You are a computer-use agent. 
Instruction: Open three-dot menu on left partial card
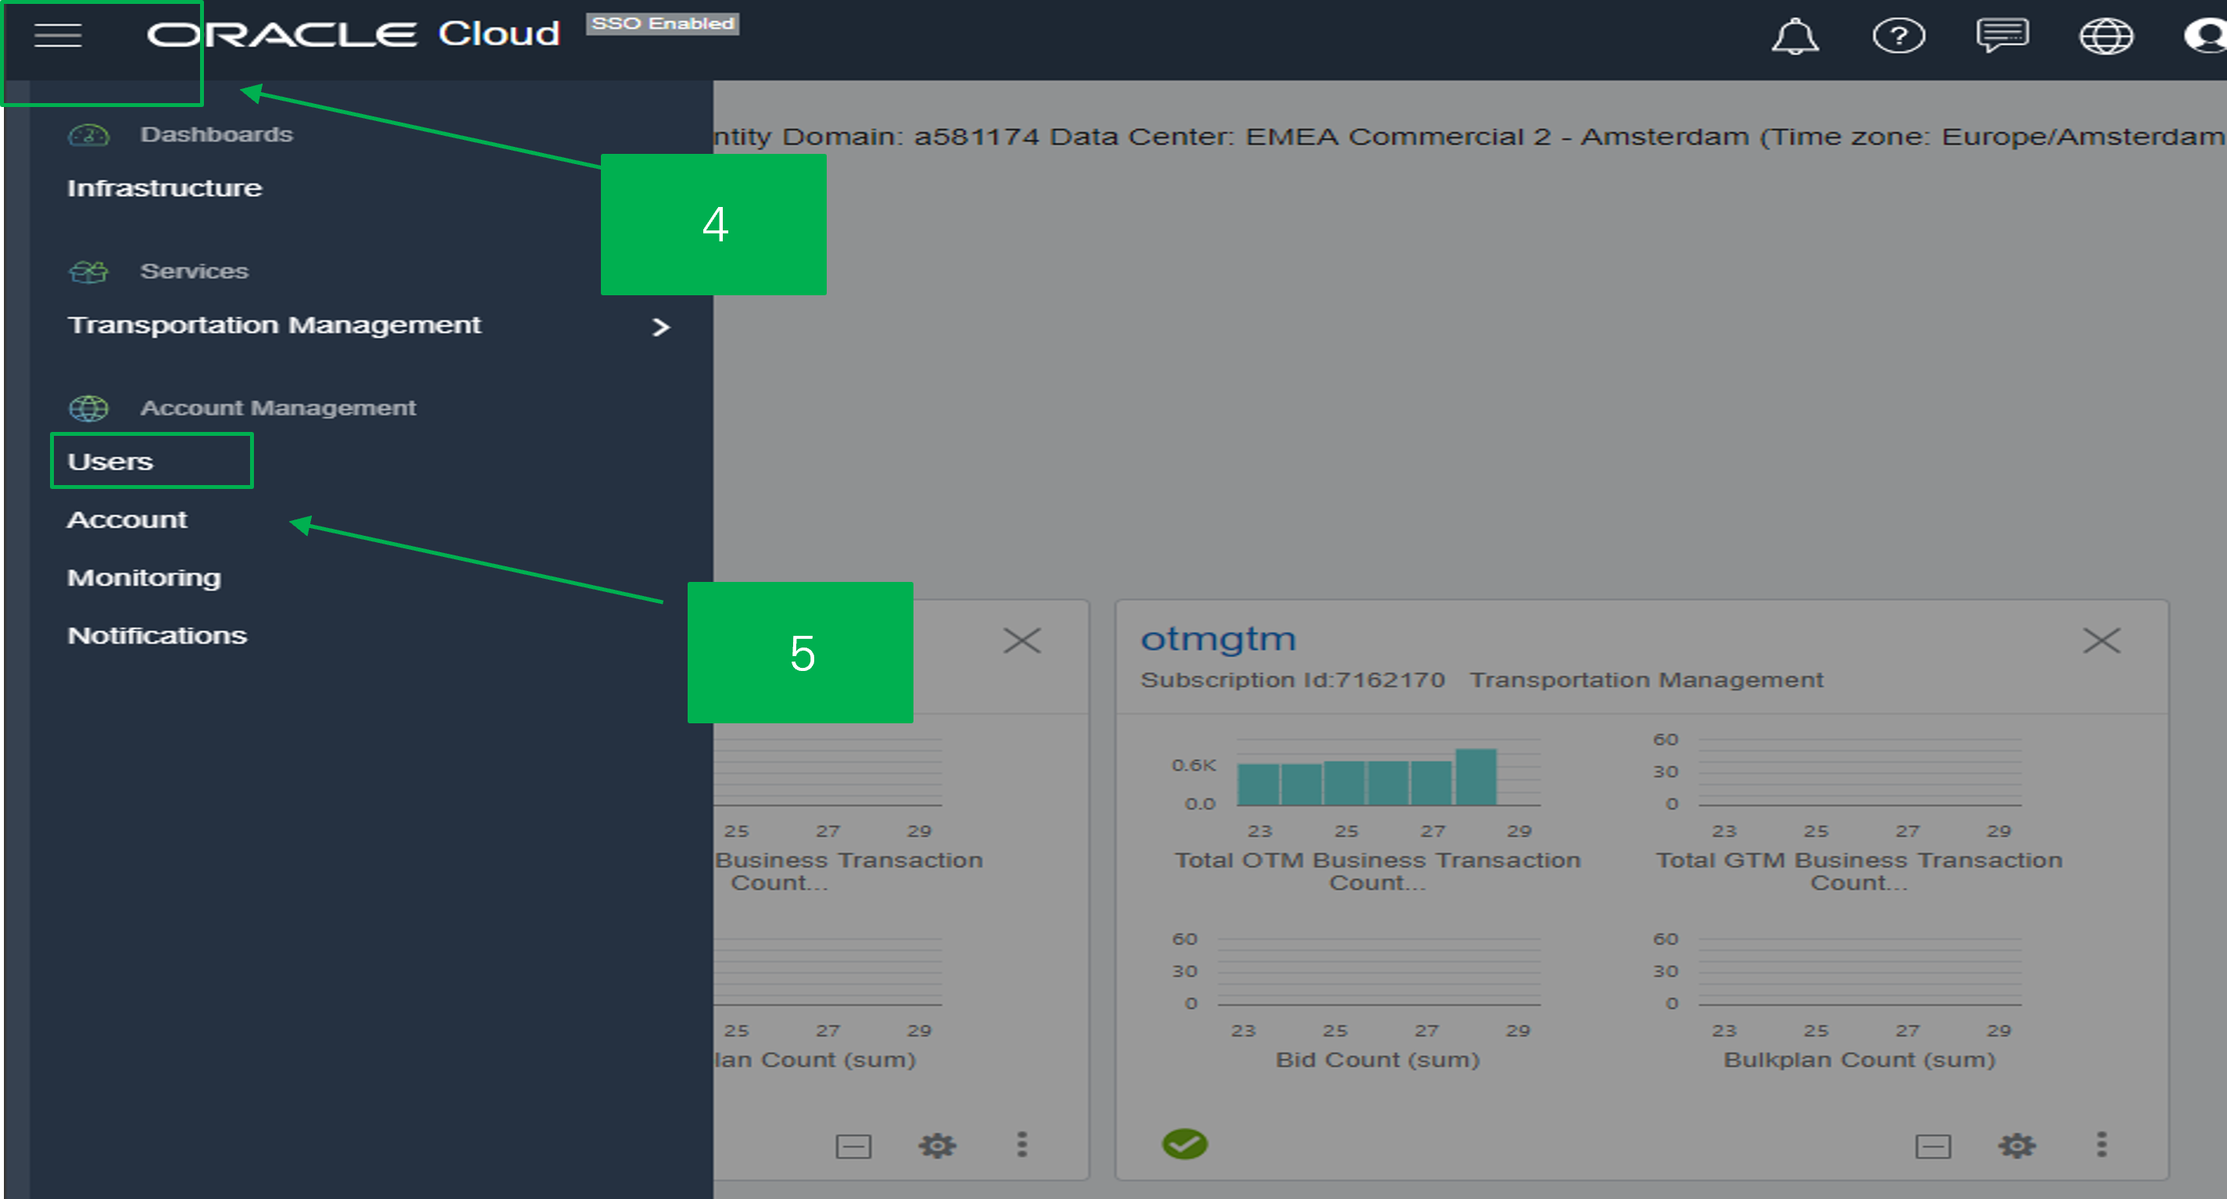coord(1022,1144)
